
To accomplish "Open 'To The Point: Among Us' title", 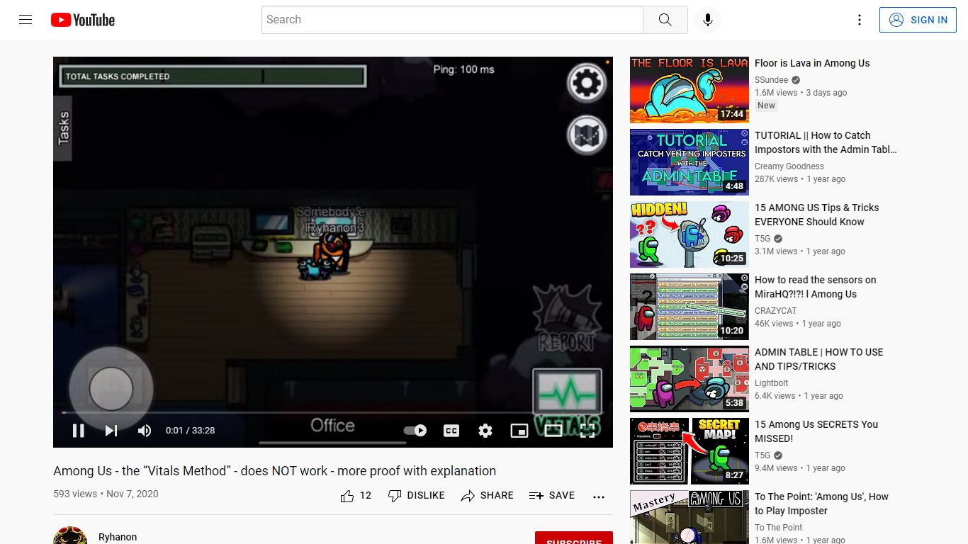I will click(821, 504).
